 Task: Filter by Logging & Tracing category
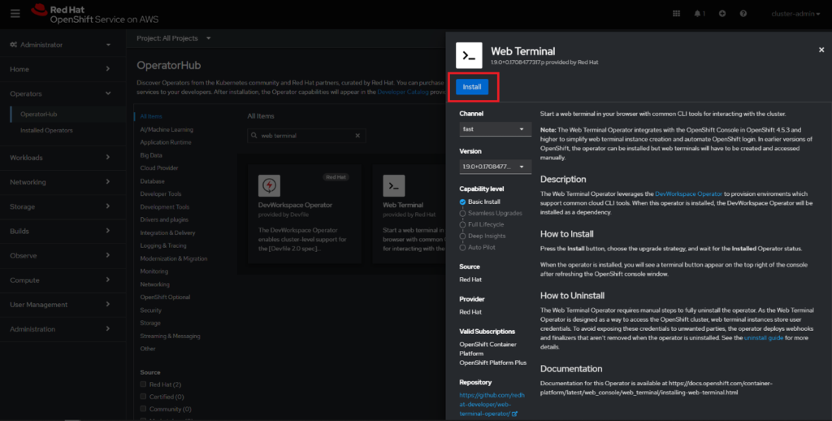click(162, 245)
